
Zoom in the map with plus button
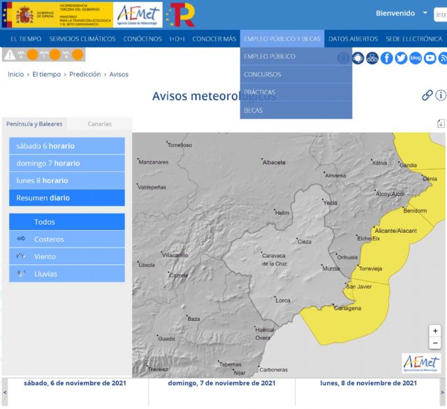435,331
